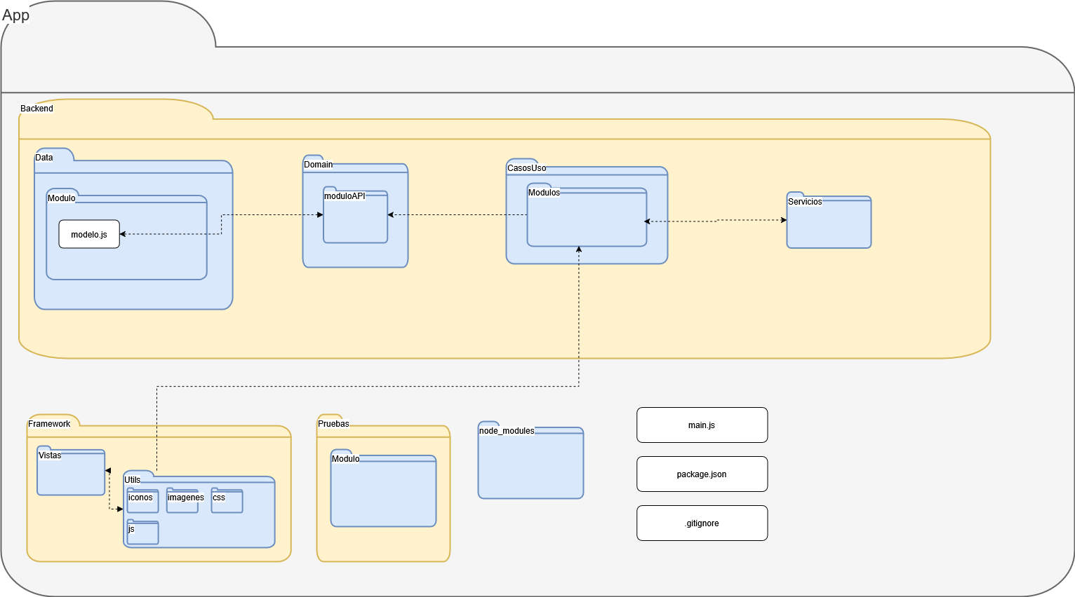Click the Modulo folder inside Data
The width and height of the screenshot is (1075, 597).
click(x=126, y=234)
